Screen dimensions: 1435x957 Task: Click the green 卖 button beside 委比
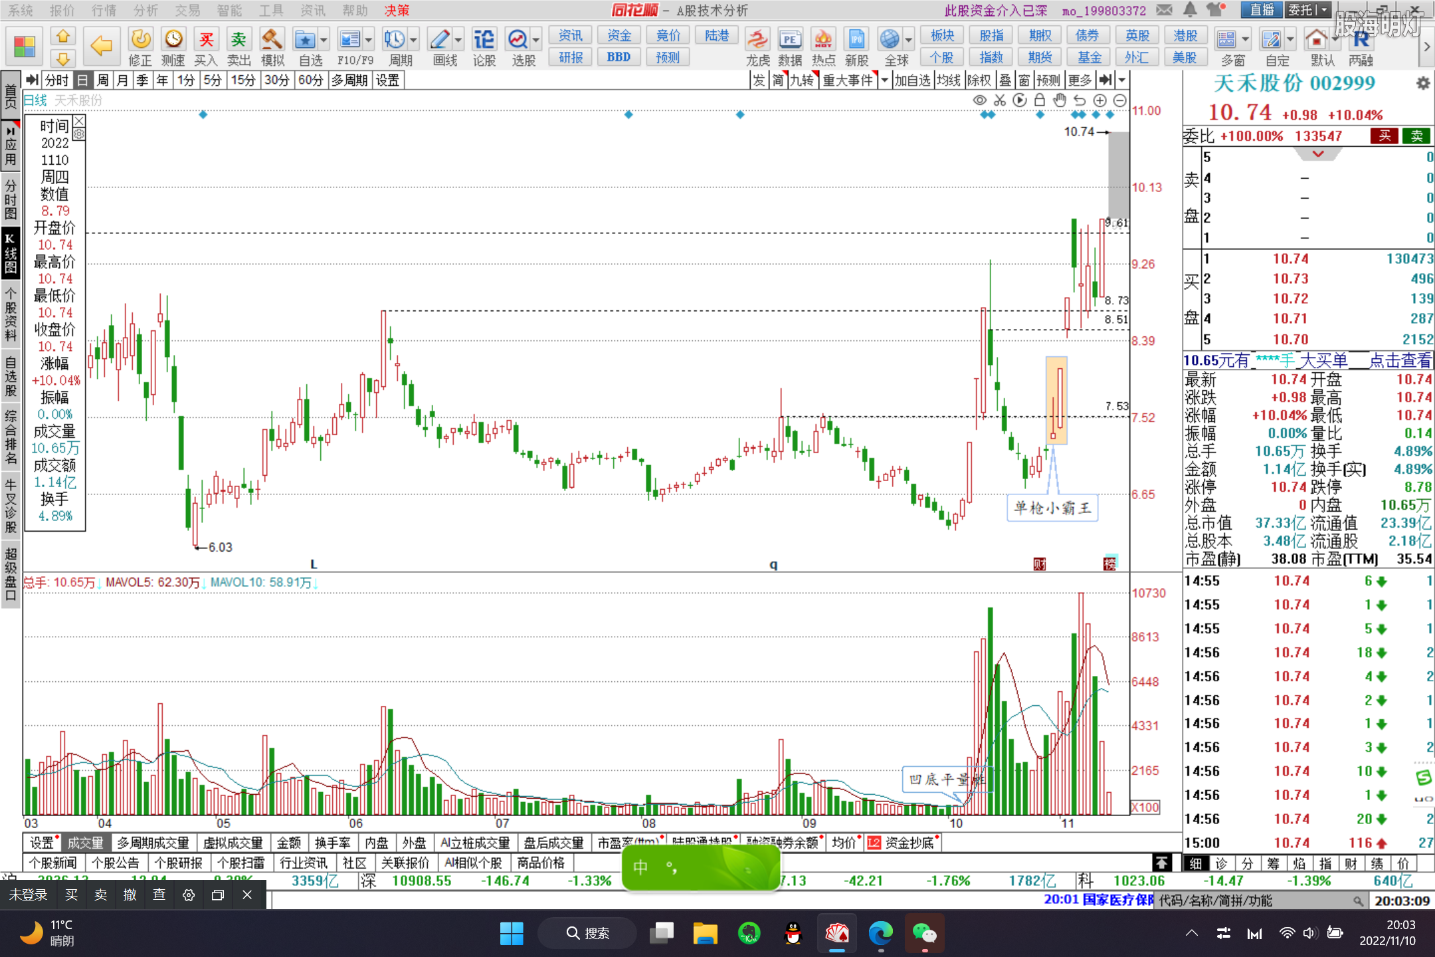click(1416, 136)
